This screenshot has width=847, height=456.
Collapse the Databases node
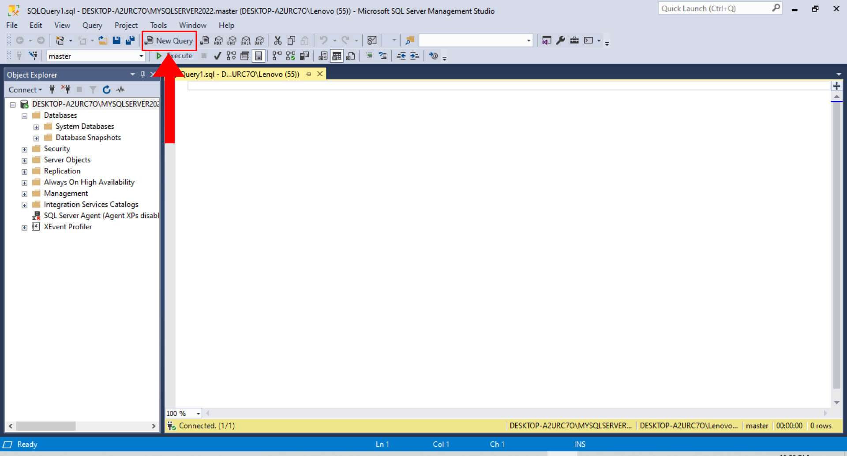coord(24,115)
